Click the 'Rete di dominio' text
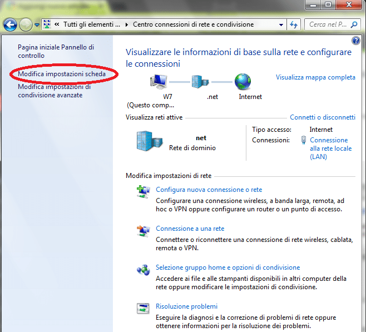 (192, 148)
